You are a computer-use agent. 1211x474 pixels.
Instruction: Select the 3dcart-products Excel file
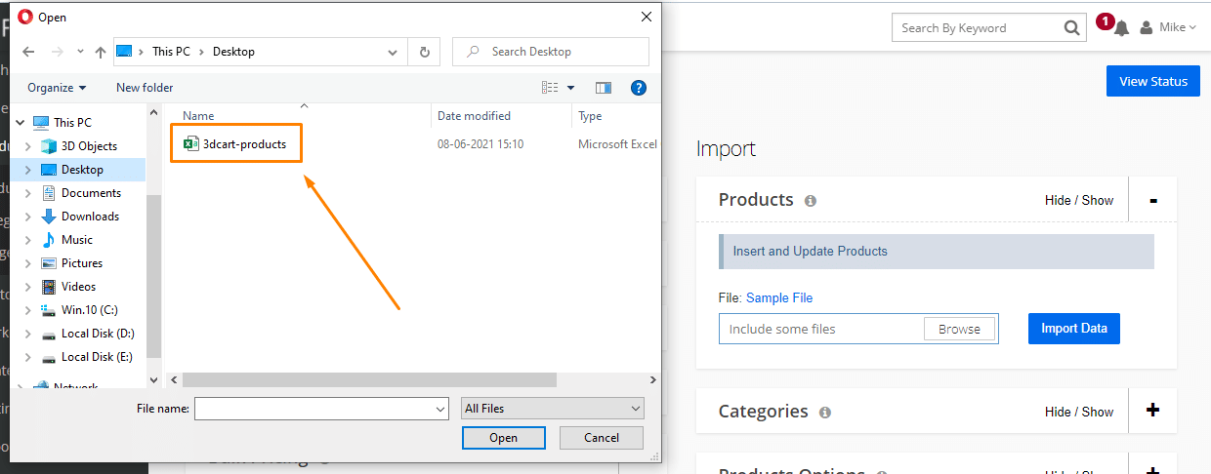tap(236, 144)
